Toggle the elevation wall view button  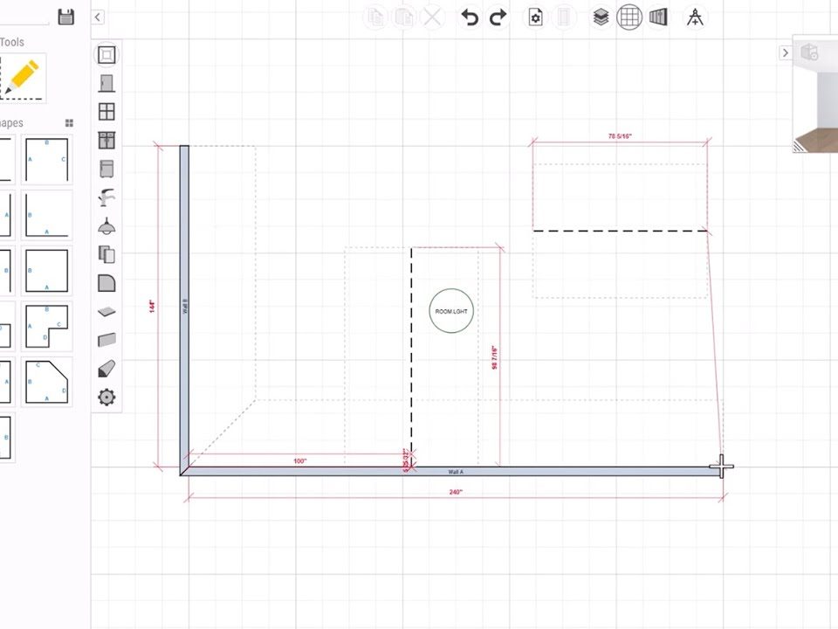tap(658, 17)
